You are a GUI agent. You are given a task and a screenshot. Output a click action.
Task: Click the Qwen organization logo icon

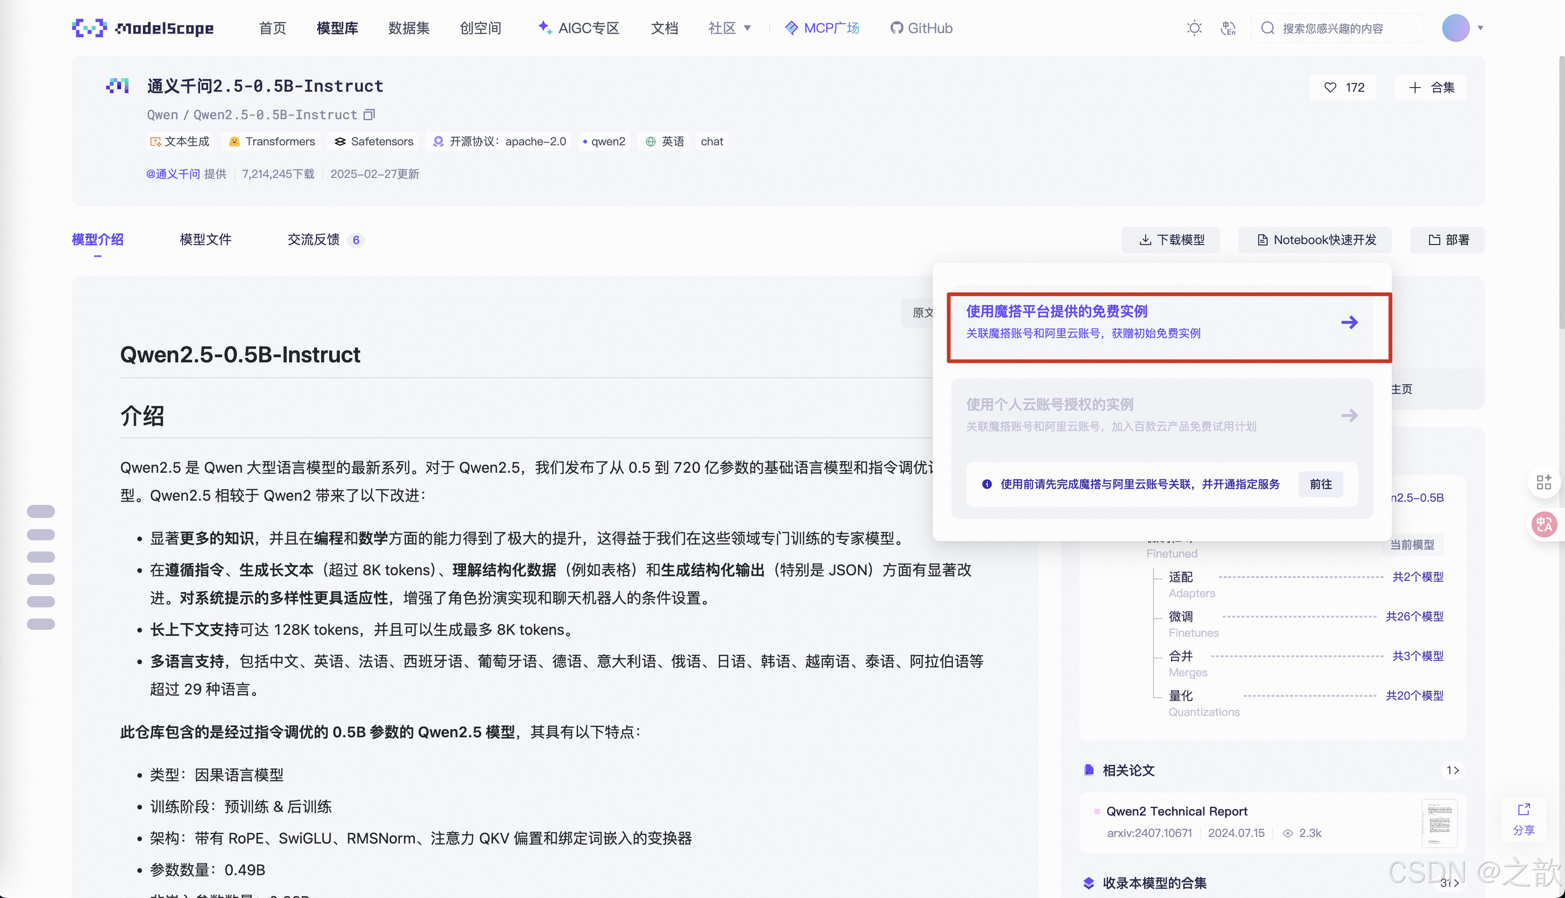[x=117, y=86]
